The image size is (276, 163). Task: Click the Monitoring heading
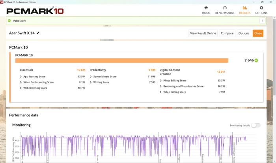(21, 125)
